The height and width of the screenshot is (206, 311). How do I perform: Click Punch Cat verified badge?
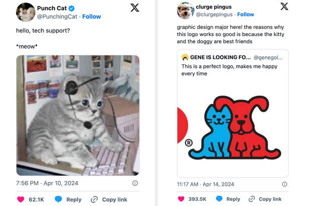[72, 8]
